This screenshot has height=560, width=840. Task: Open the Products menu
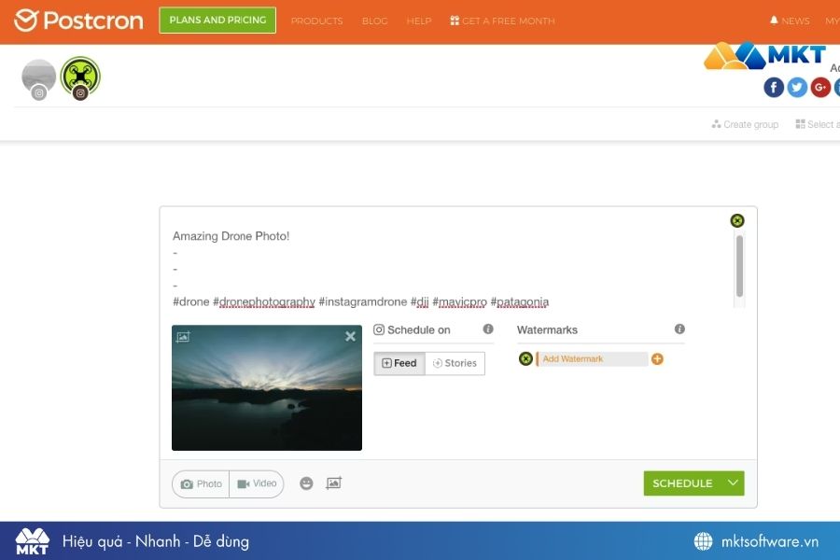(316, 21)
